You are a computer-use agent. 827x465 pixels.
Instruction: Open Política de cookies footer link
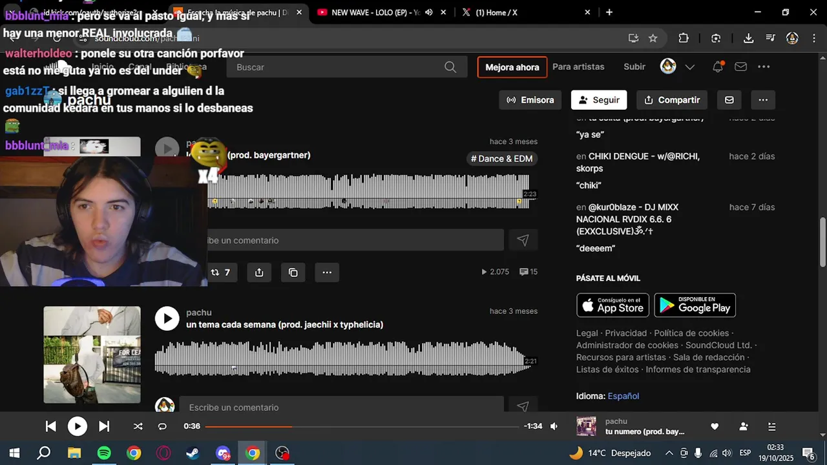click(691, 333)
